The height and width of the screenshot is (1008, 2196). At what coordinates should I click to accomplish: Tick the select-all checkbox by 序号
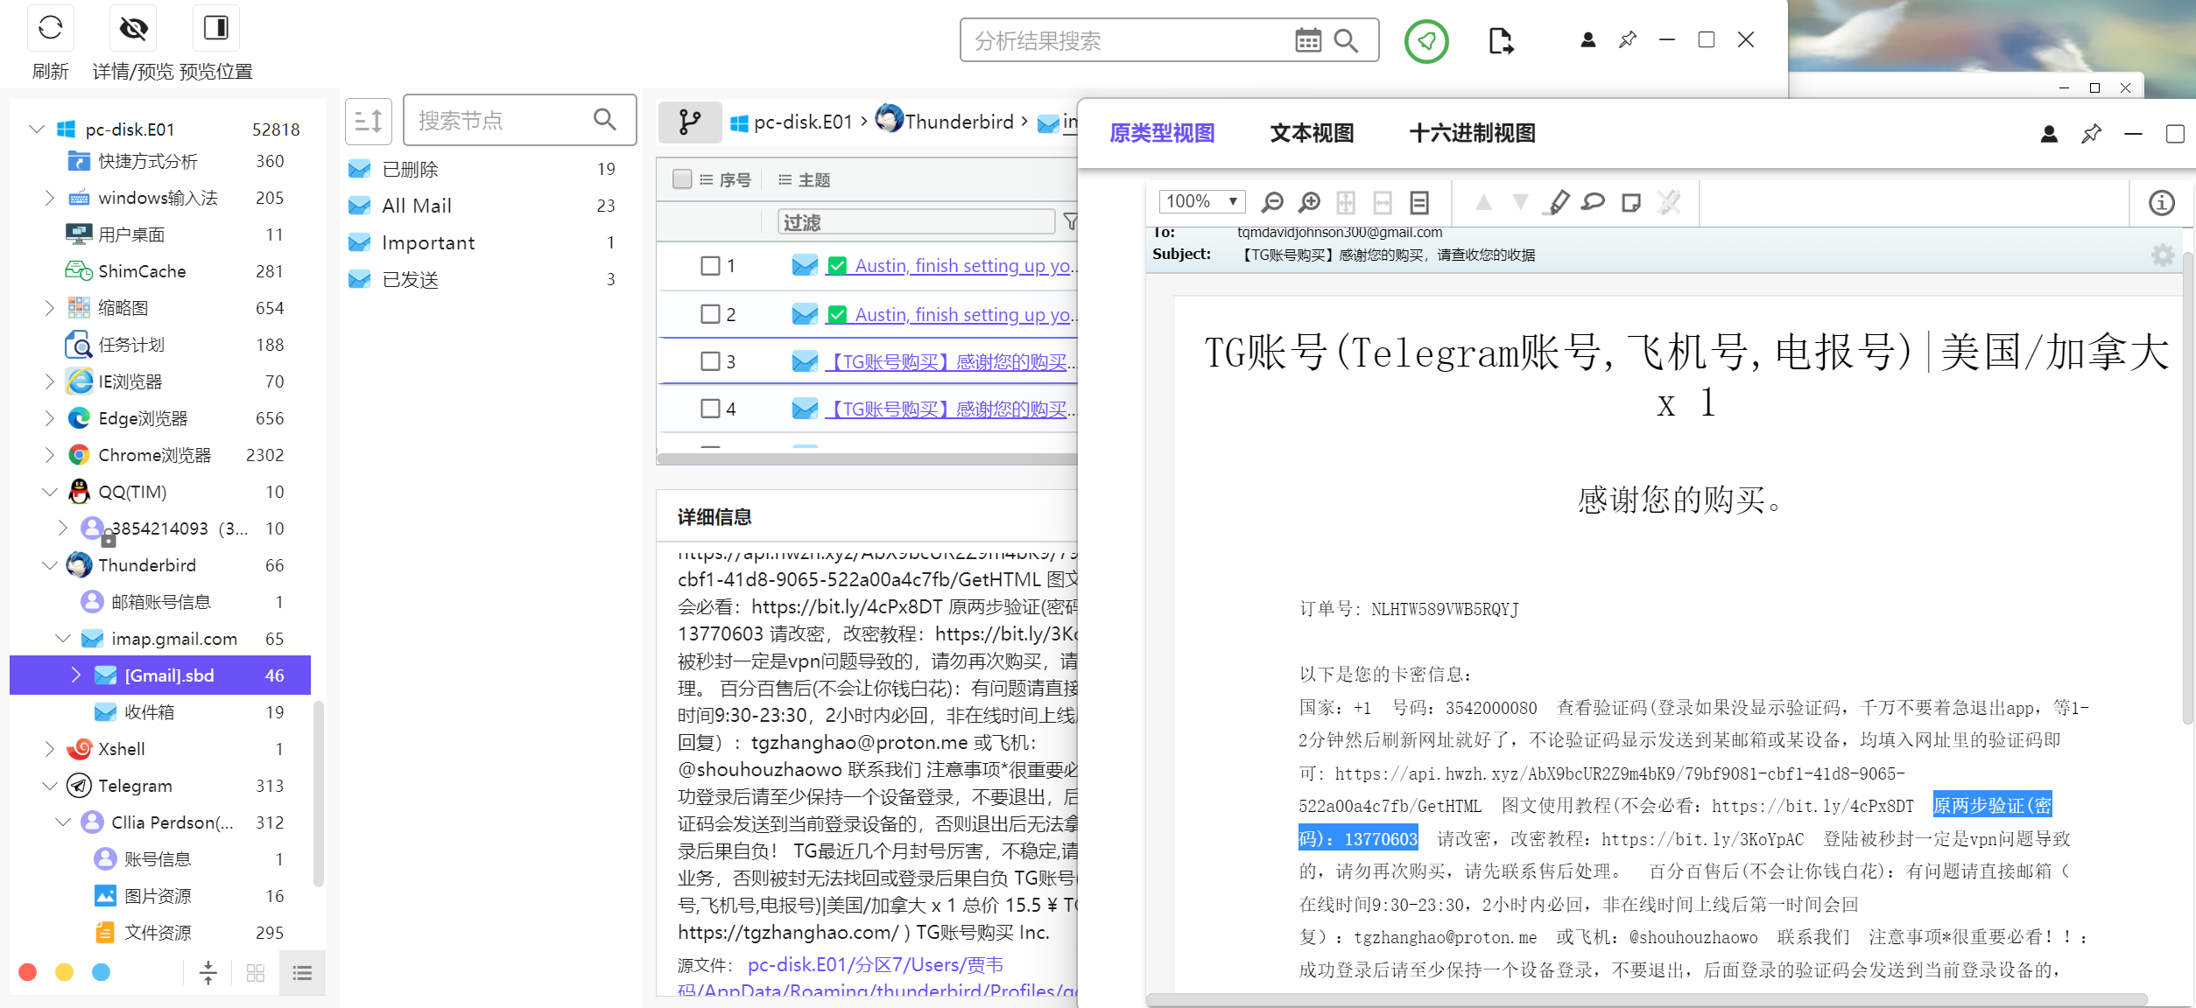682,178
